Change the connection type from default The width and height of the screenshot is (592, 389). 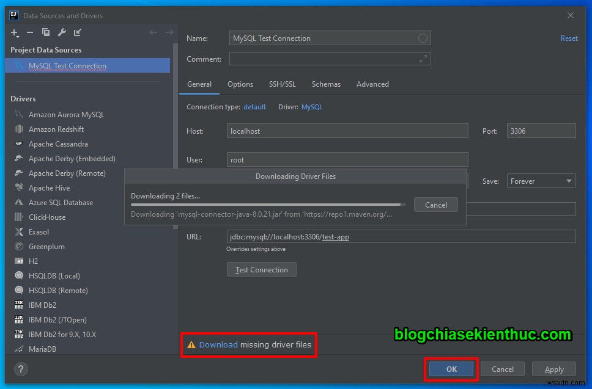pos(254,106)
